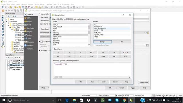Viewport: 183px width, 103px height.
Task: Open Skype from taskbar
Action: tap(117, 100)
